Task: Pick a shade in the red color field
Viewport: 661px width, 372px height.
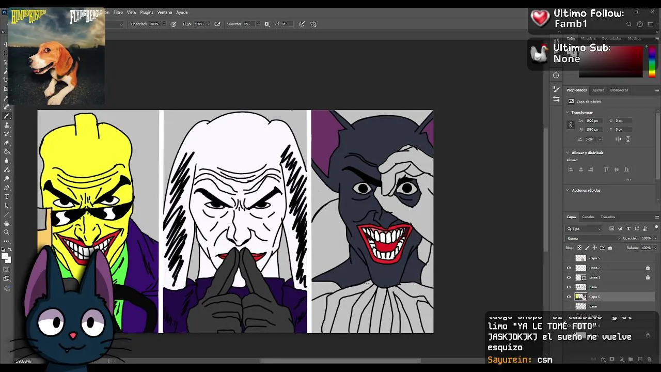Action: 611,62
